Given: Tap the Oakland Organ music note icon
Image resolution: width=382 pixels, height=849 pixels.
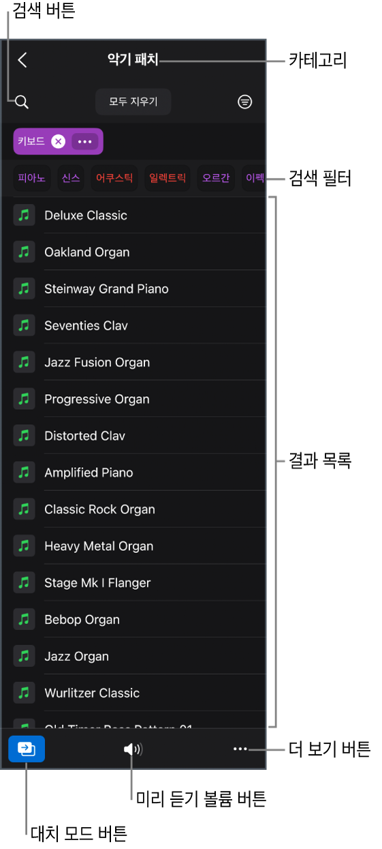Looking at the screenshot, I should (x=25, y=252).
